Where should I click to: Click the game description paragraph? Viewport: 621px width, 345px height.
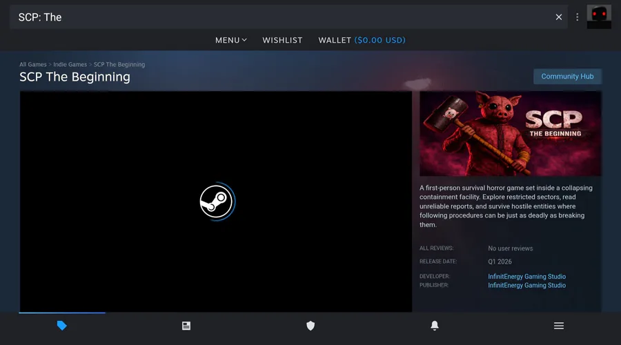click(x=506, y=206)
